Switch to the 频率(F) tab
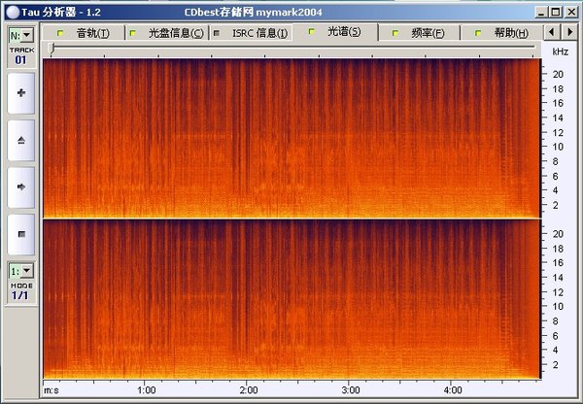Screen dimensions: 583x404 pos(419,33)
